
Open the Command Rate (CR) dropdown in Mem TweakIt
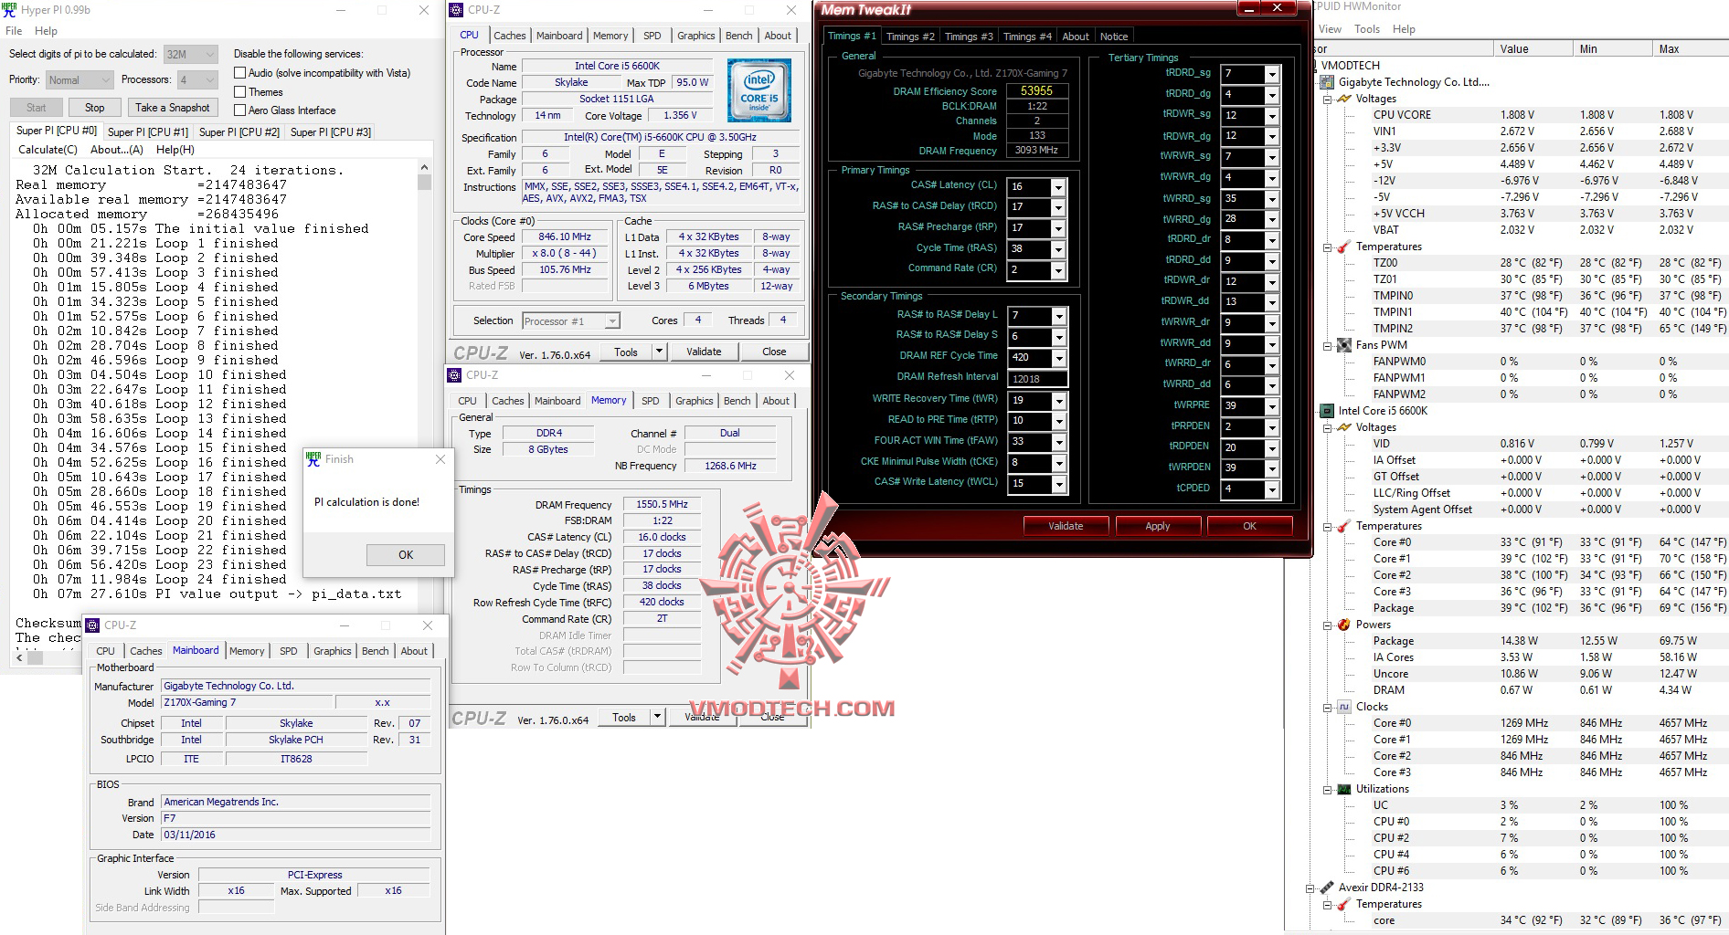[1058, 270]
